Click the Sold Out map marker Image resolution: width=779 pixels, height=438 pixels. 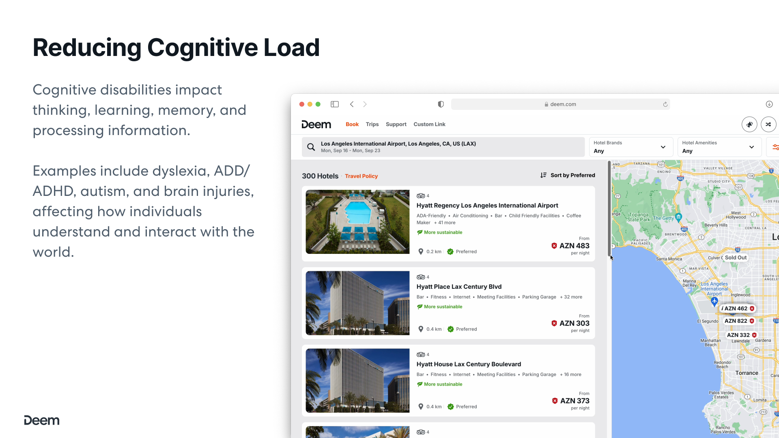[x=736, y=258]
